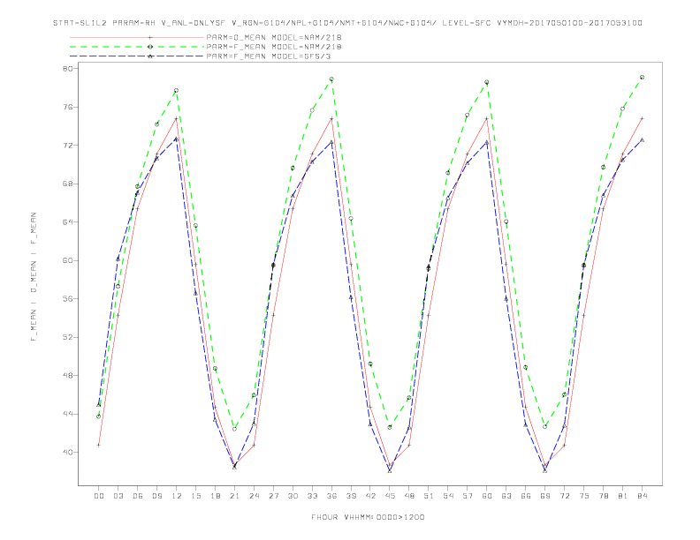Click the x-axis forecast hour label 84
Image resolution: width=700 pixels, height=540 pixels.
click(x=643, y=496)
